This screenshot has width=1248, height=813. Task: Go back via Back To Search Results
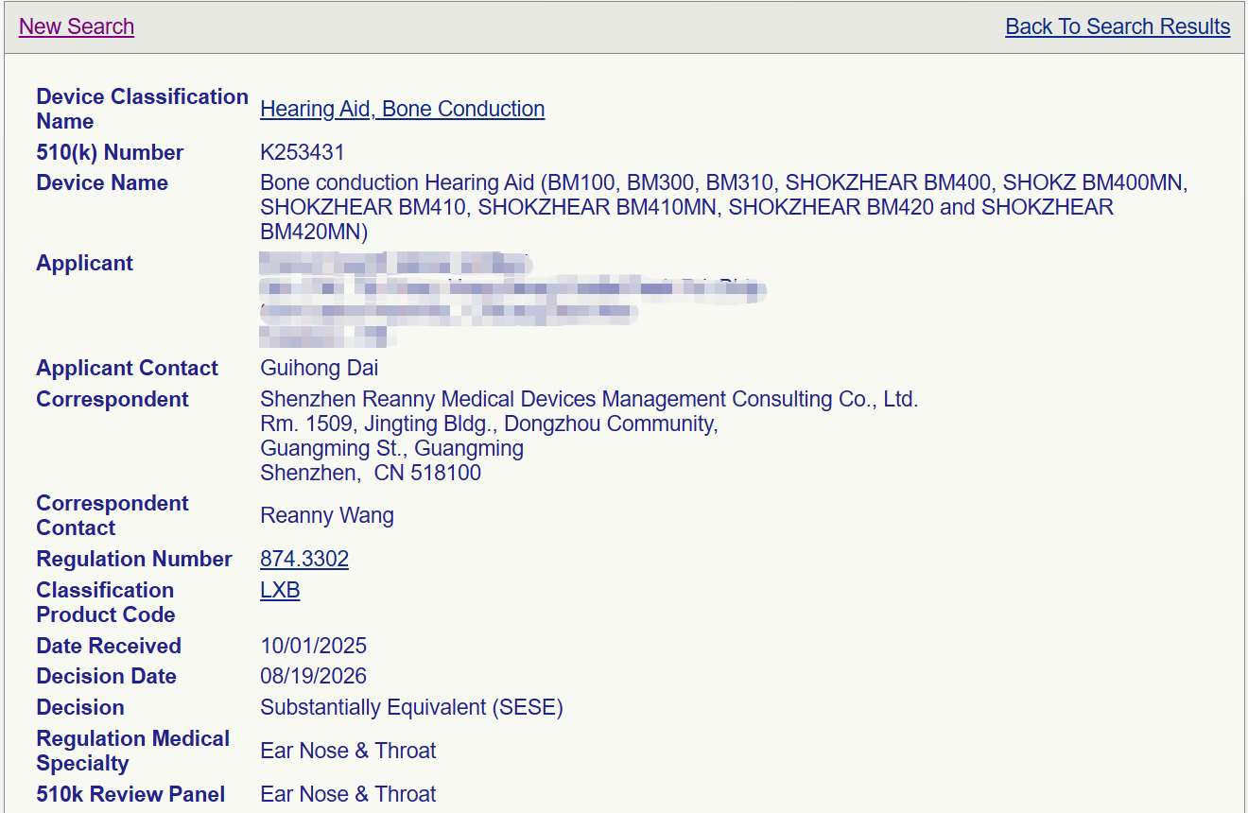tap(1118, 26)
